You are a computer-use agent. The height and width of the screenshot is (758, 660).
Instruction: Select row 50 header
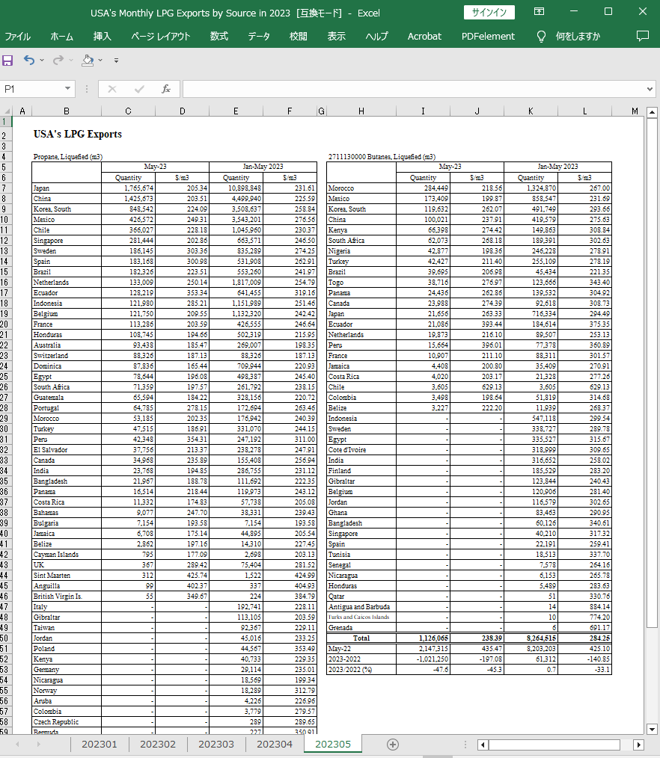pos(4,638)
